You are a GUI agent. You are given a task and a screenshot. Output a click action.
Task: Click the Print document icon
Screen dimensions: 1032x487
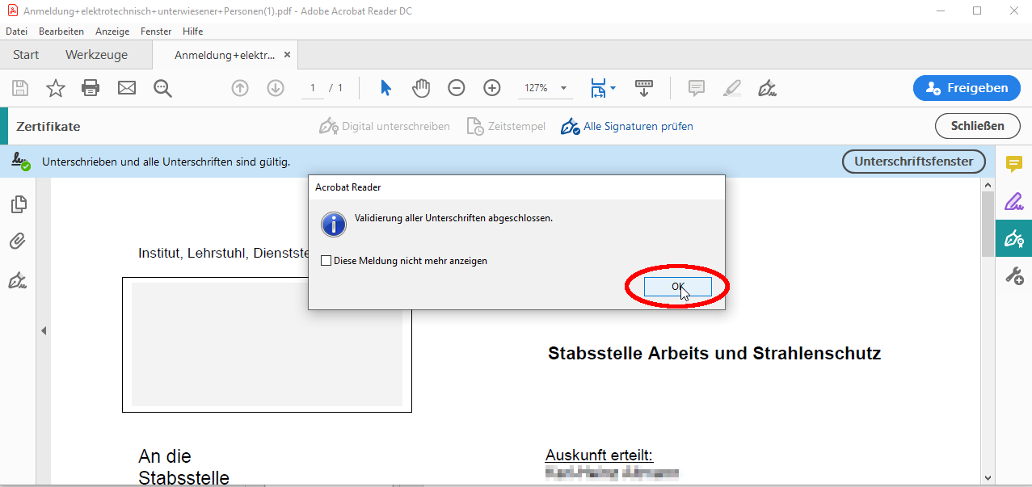(x=91, y=88)
